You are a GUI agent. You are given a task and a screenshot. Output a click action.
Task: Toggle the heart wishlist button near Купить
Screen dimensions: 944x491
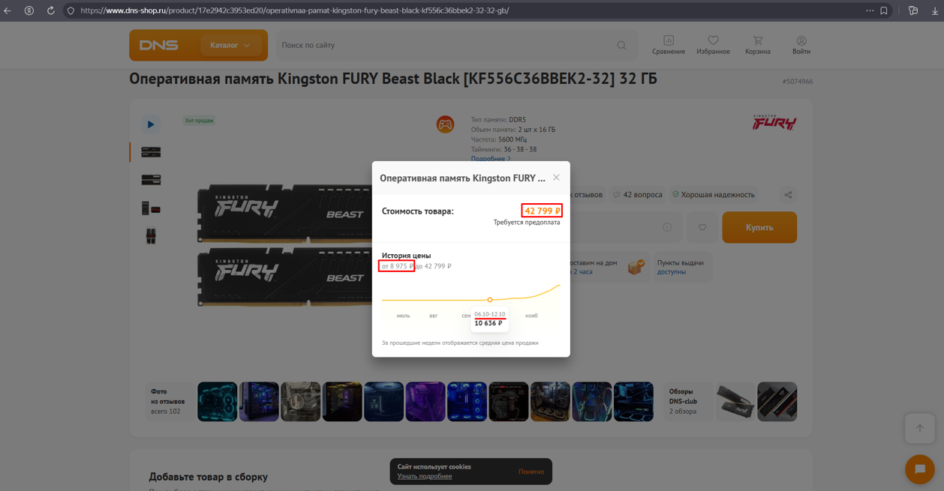tap(702, 227)
